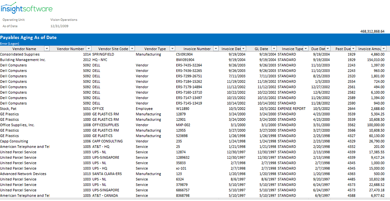The image size is (390, 201).
Task: Open the Invoice Date filter dropdown
Action: point(243,49)
